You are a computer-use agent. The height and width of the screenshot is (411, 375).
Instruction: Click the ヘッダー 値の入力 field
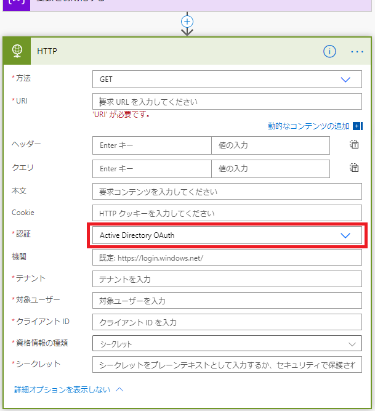(x=270, y=145)
